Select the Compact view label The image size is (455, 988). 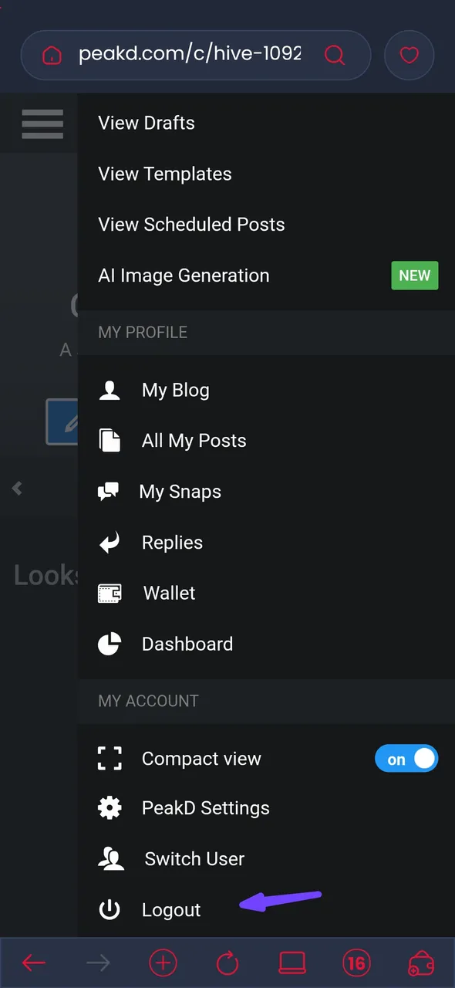[201, 759]
